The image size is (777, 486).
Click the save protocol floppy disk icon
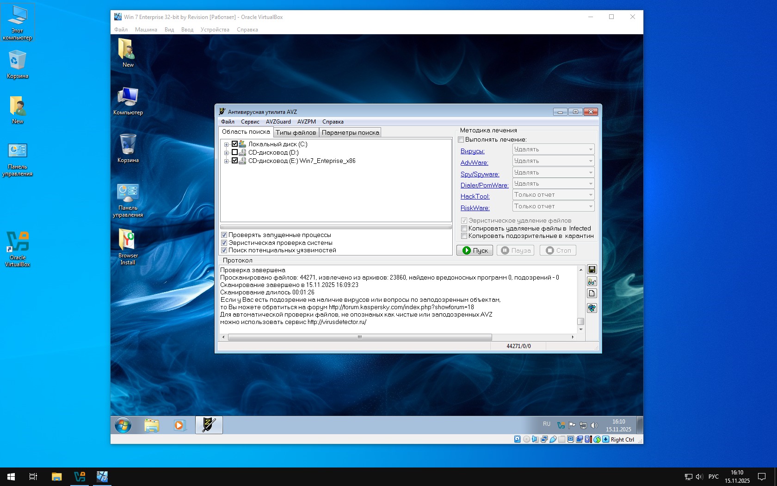(x=592, y=269)
